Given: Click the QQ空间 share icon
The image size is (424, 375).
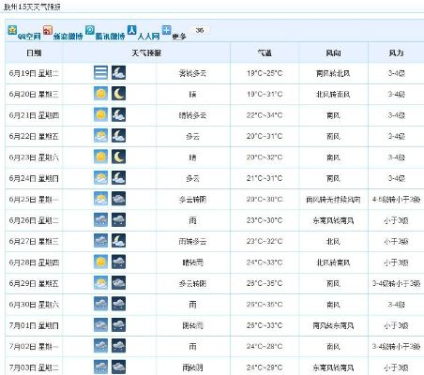Looking at the screenshot, I should pos(12,30).
